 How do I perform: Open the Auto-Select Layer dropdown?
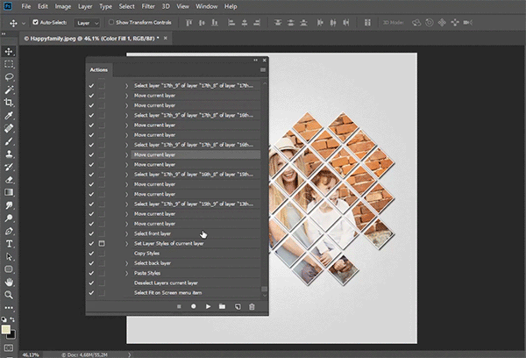(88, 21)
